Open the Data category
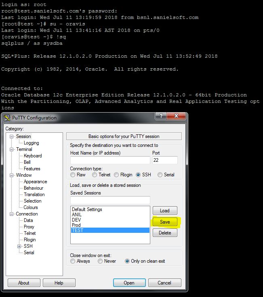 coord(28,220)
